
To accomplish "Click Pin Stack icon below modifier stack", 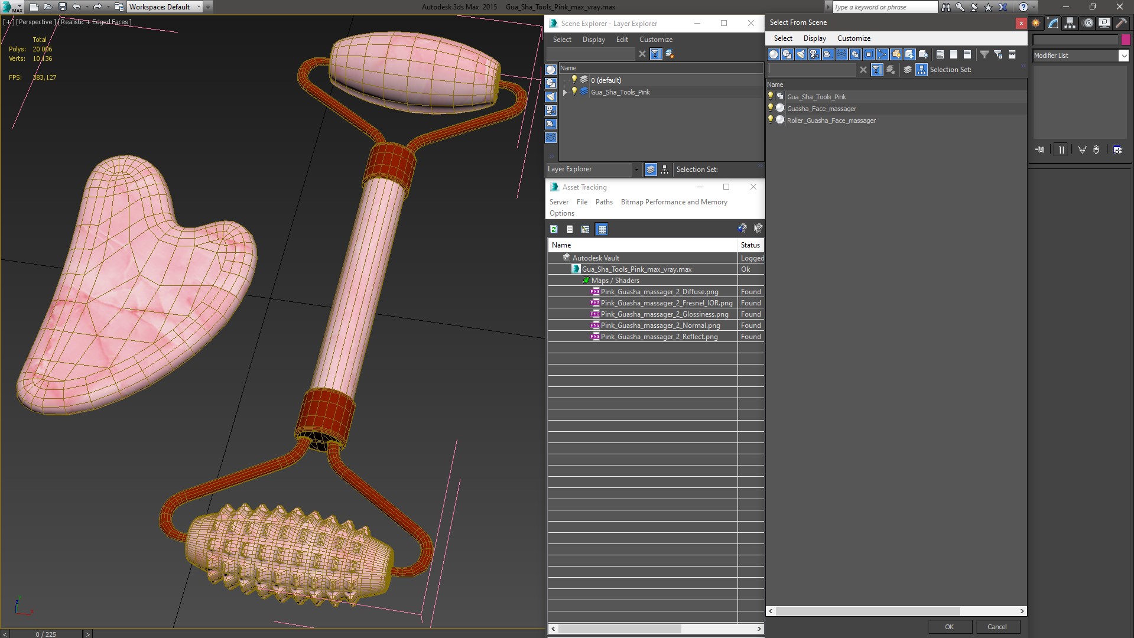I will [x=1040, y=149].
